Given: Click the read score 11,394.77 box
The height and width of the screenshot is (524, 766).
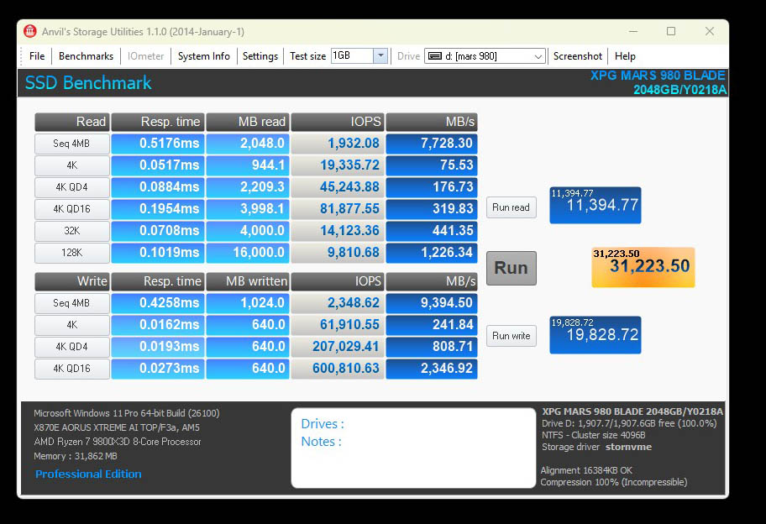Looking at the screenshot, I should pyautogui.click(x=595, y=205).
